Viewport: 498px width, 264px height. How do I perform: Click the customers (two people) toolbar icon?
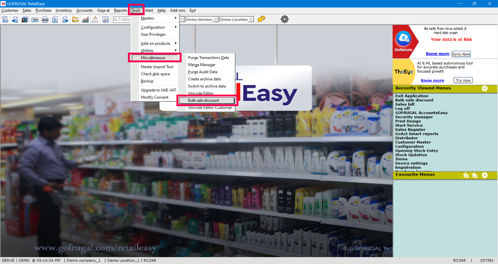pyautogui.click(x=25, y=19)
